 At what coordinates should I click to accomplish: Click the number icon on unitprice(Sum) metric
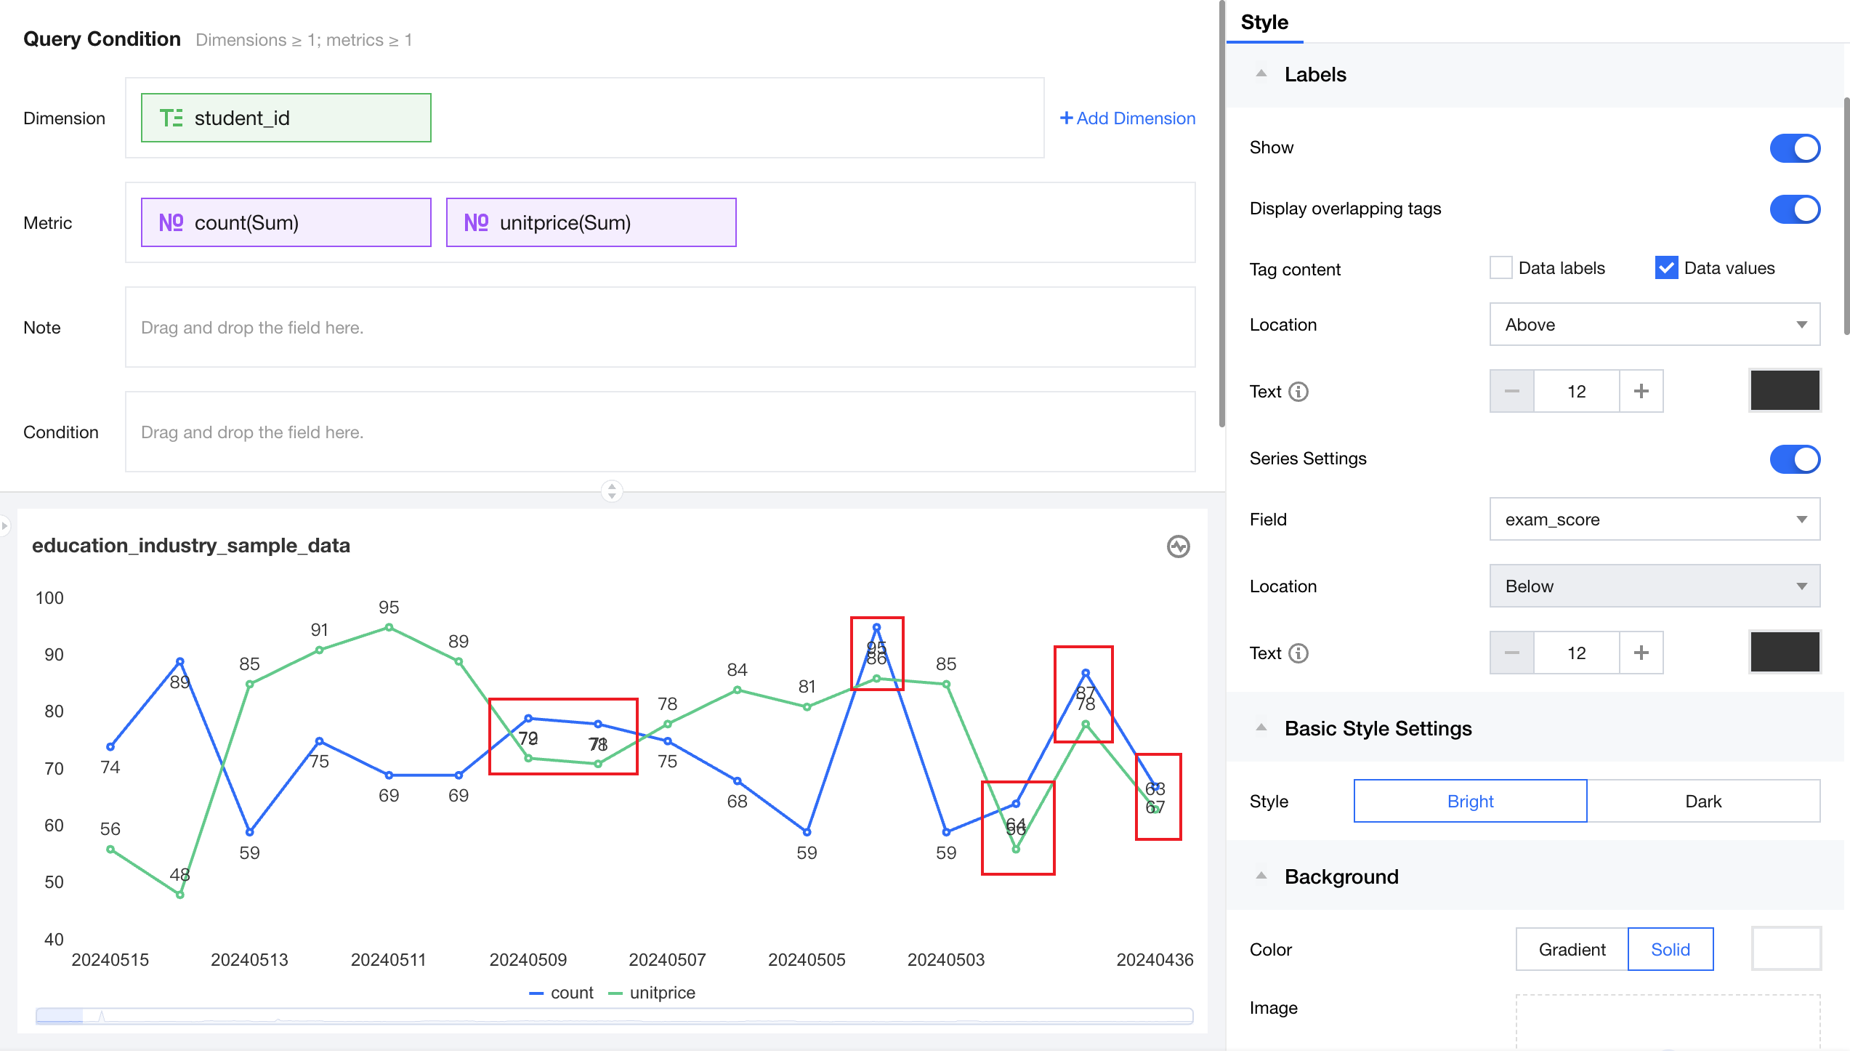pos(476,222)
